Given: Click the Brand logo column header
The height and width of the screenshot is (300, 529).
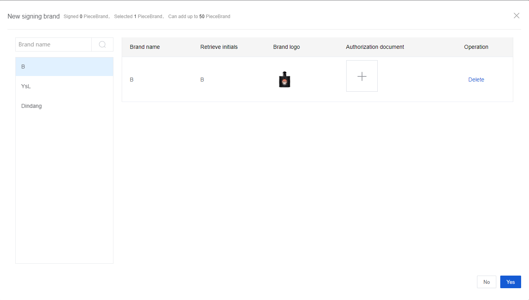Looking at the screenshot, I should (x=286, y=47).
